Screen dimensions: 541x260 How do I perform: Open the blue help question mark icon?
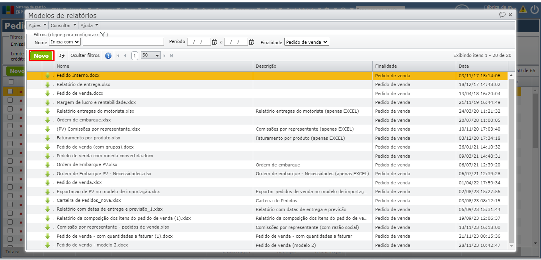108,56
